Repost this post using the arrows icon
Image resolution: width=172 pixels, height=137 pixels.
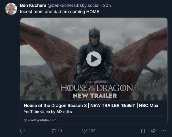(x=53, y=131)
